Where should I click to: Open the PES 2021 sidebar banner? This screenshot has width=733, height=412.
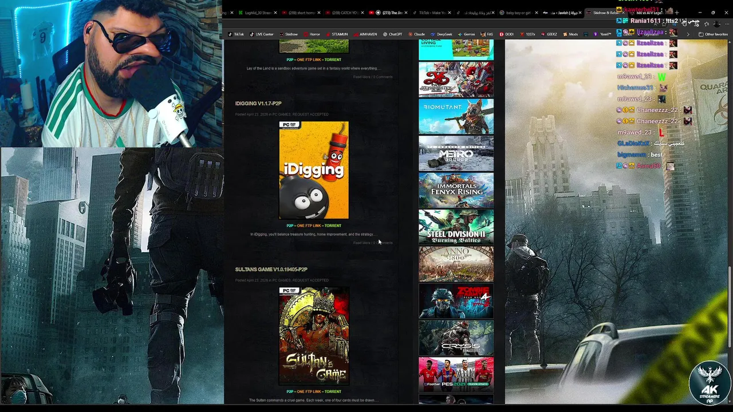tap(456, 374)
